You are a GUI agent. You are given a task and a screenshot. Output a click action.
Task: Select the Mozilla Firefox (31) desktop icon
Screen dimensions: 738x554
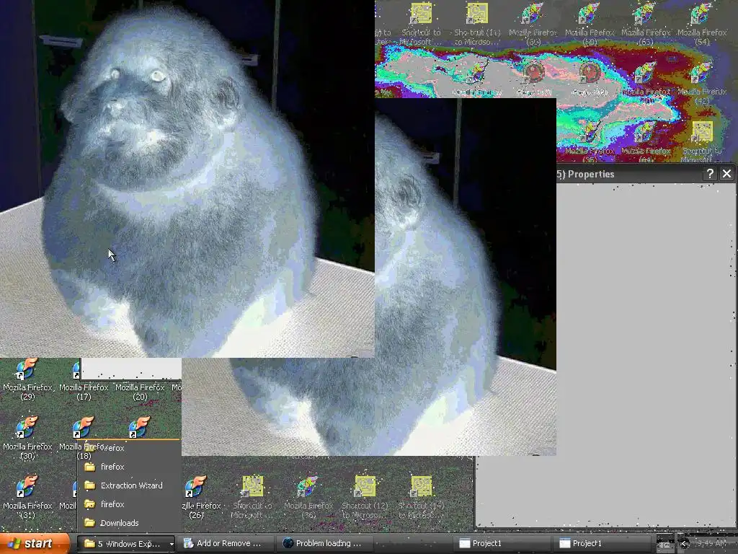(27, 498)
